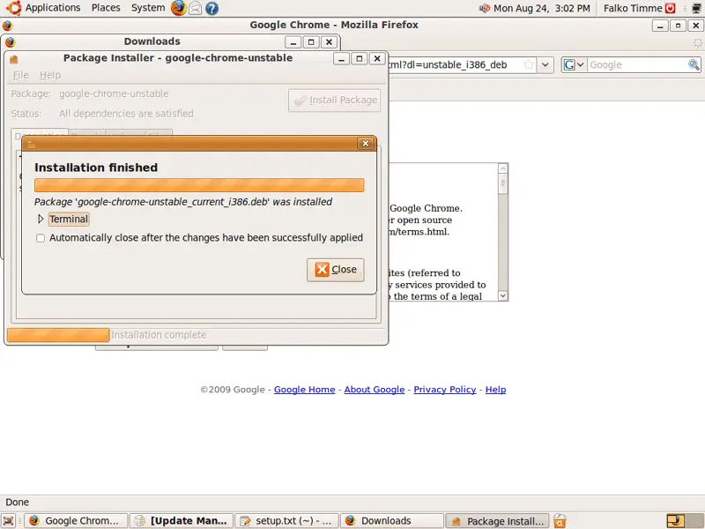Expand the Terminal output section

[41, 219]
